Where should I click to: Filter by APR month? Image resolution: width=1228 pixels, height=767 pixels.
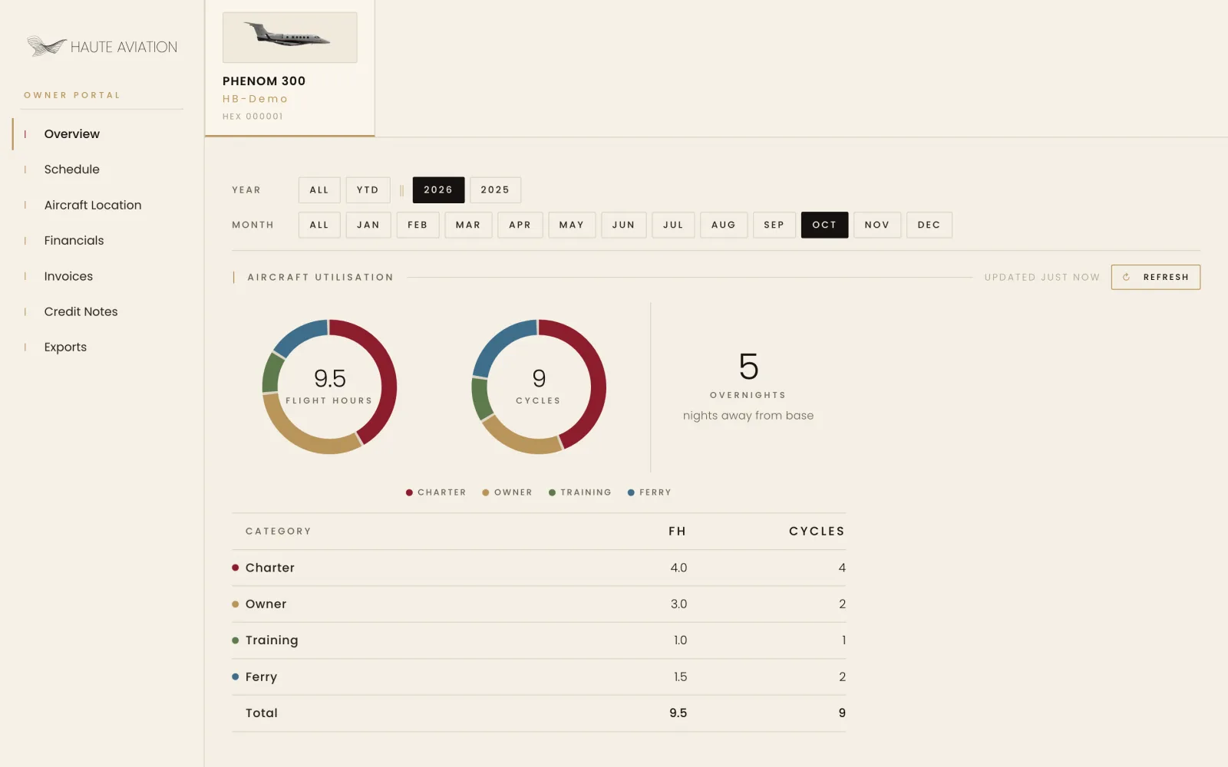click(x=520, y=225)
